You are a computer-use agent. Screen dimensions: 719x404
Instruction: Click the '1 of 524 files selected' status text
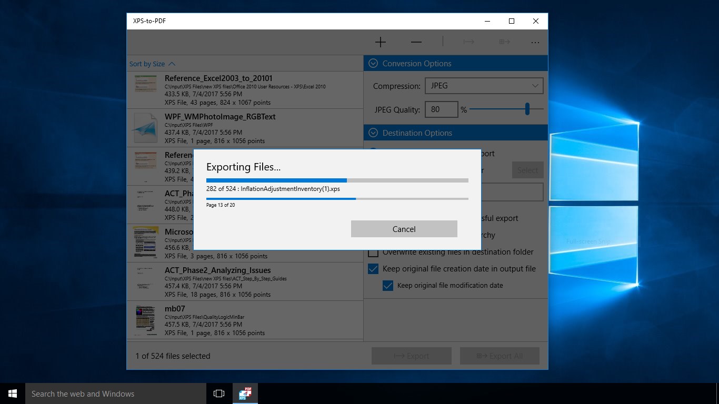point(173,356)
